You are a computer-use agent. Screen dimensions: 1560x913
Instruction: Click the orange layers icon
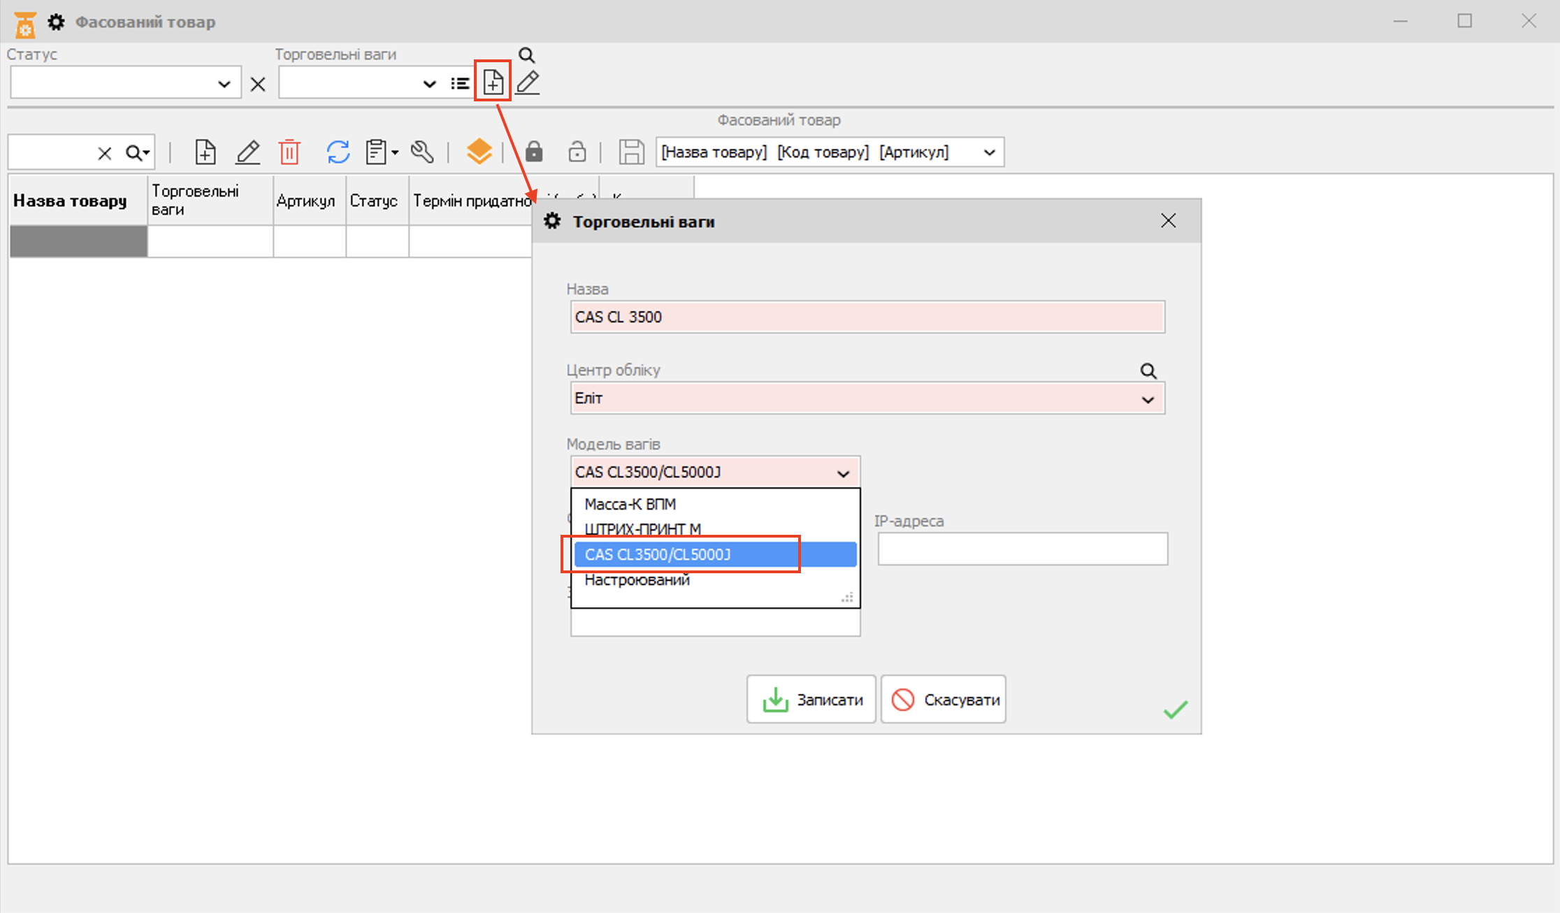(x=479, y=152)
